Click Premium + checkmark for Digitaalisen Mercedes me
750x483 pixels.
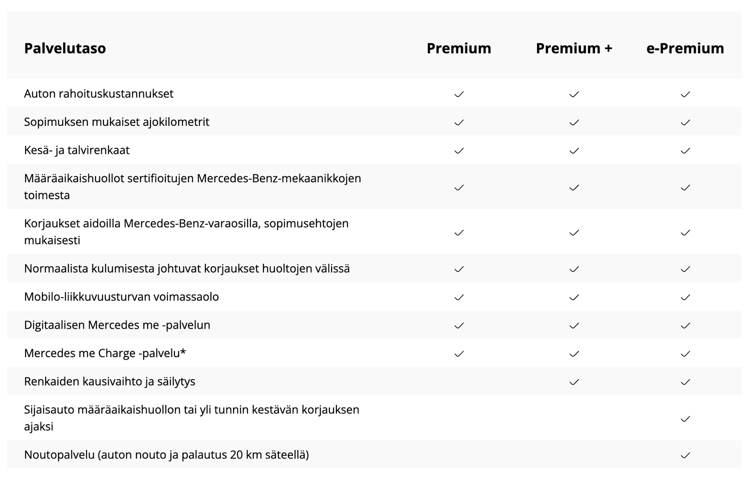[574, 325]
